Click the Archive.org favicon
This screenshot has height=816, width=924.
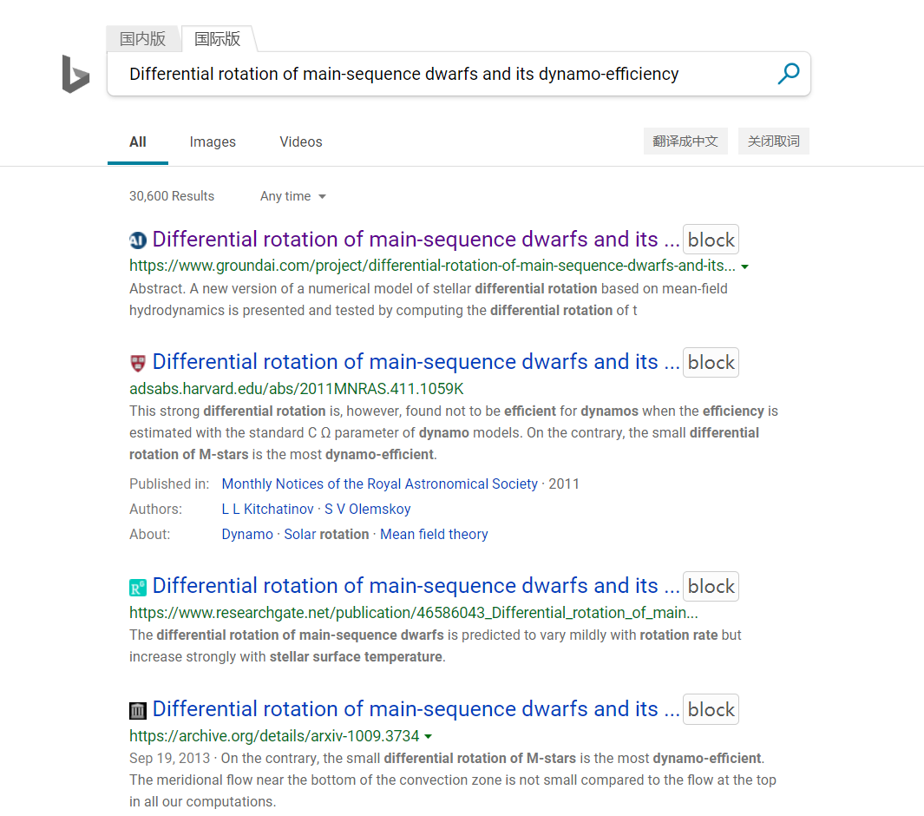click(x=137, y=709)
